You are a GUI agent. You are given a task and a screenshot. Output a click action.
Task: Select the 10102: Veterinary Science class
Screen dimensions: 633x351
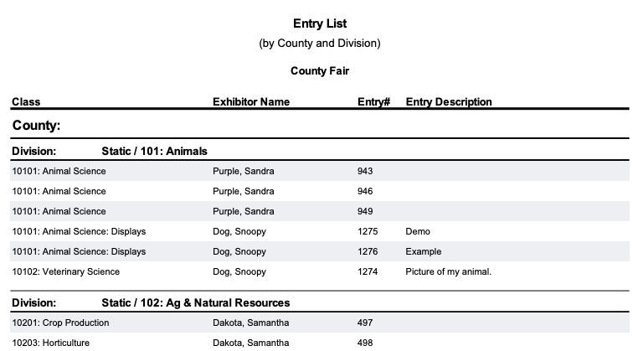pos(66,271)
